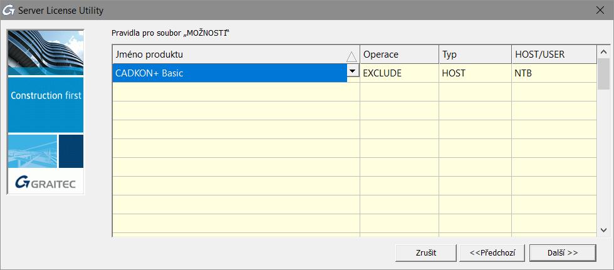614x270 pixels.
Task: Click the HOST type cell
Action: (474, 73)
